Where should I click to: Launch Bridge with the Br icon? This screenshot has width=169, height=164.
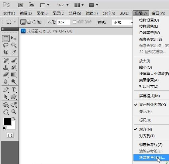(x=21, y=5)
